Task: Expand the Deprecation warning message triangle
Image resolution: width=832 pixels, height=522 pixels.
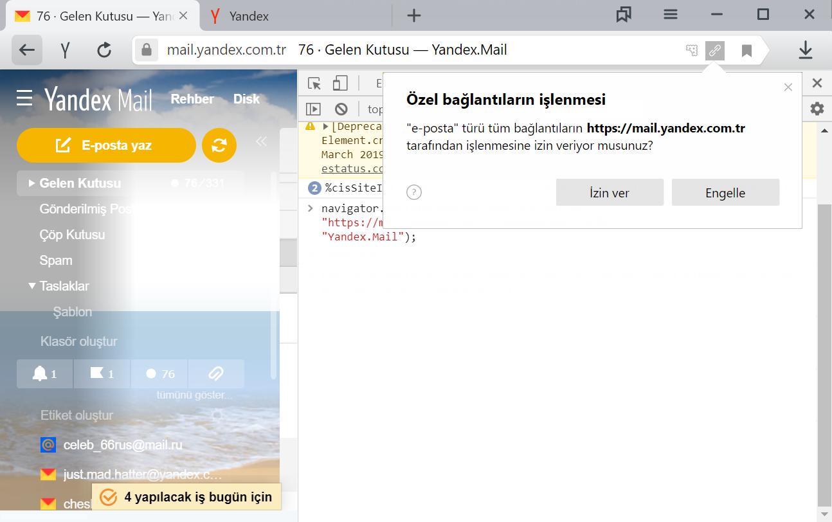Action: (x=326, y=127)
